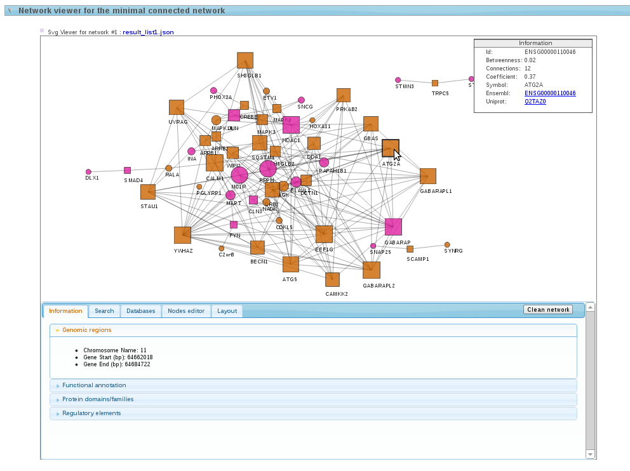Switch to the Search tab
This screenshot has width=630, height=471.
[x=104, y=311]
